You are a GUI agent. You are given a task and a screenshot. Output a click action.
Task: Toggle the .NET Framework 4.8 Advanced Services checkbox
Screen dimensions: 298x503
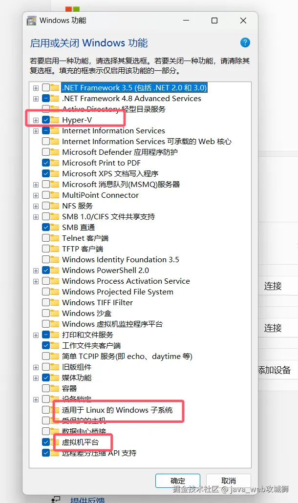46,99
